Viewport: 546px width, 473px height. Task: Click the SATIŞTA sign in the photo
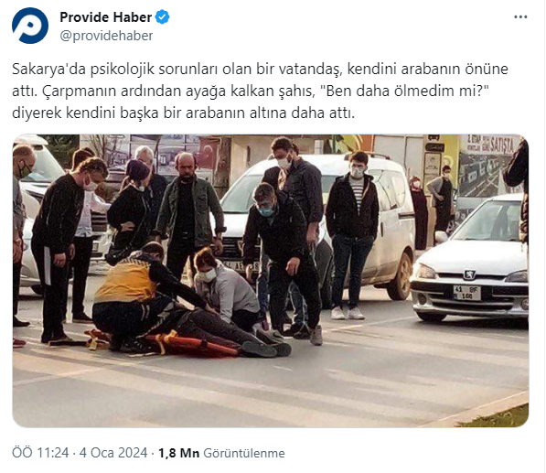[x=490, y=144]
